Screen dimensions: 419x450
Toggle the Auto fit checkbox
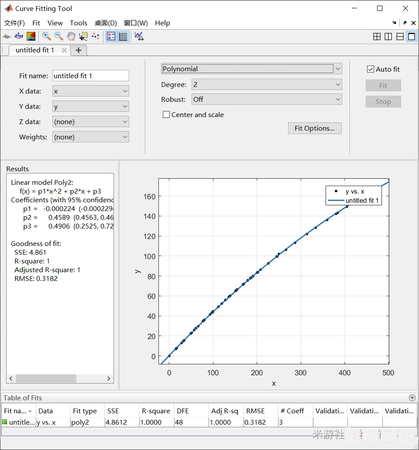(x=371, y=69)
